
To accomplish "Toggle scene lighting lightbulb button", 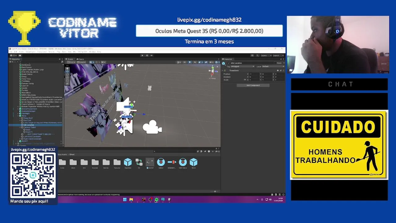I will pos(190,62).
